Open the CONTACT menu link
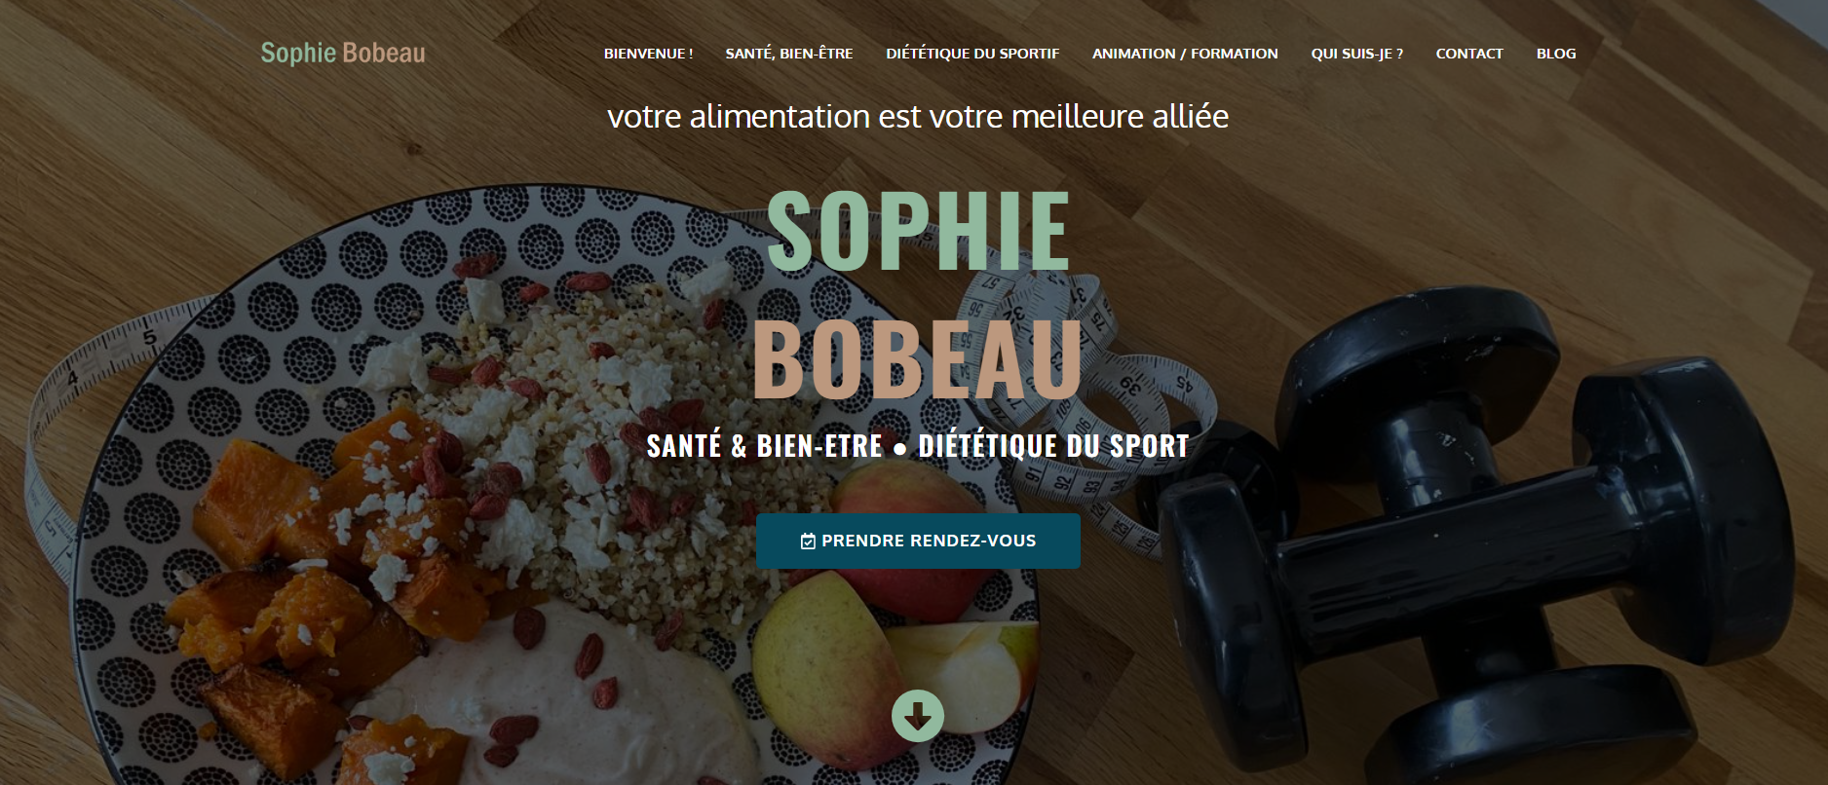The height and width of the screenshot is (785, 1828). click(1469, 54)
